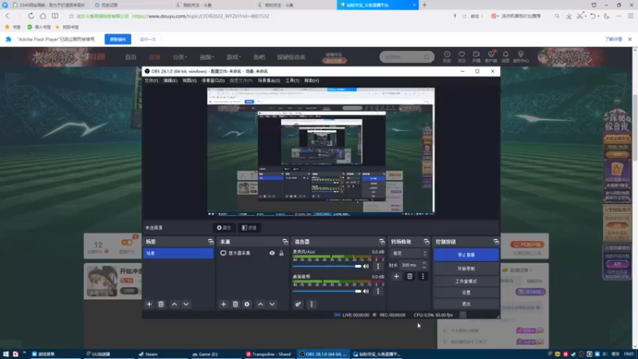
Task: Click source Properties button in toolbar
Action: (x=224, y=227)
